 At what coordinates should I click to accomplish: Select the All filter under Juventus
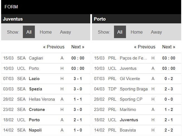coord(29,32)
